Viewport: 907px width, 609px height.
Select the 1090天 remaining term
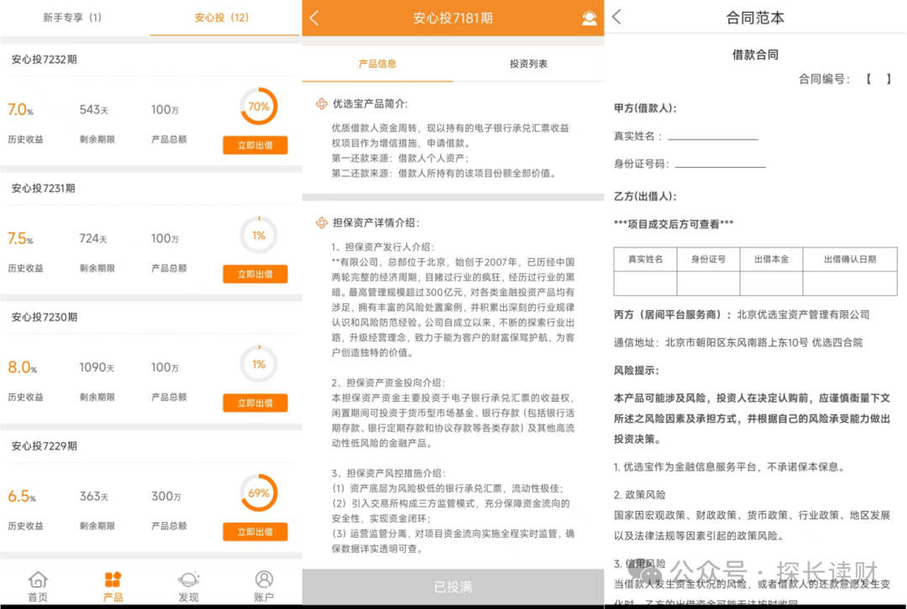click(x=97, y=367)
